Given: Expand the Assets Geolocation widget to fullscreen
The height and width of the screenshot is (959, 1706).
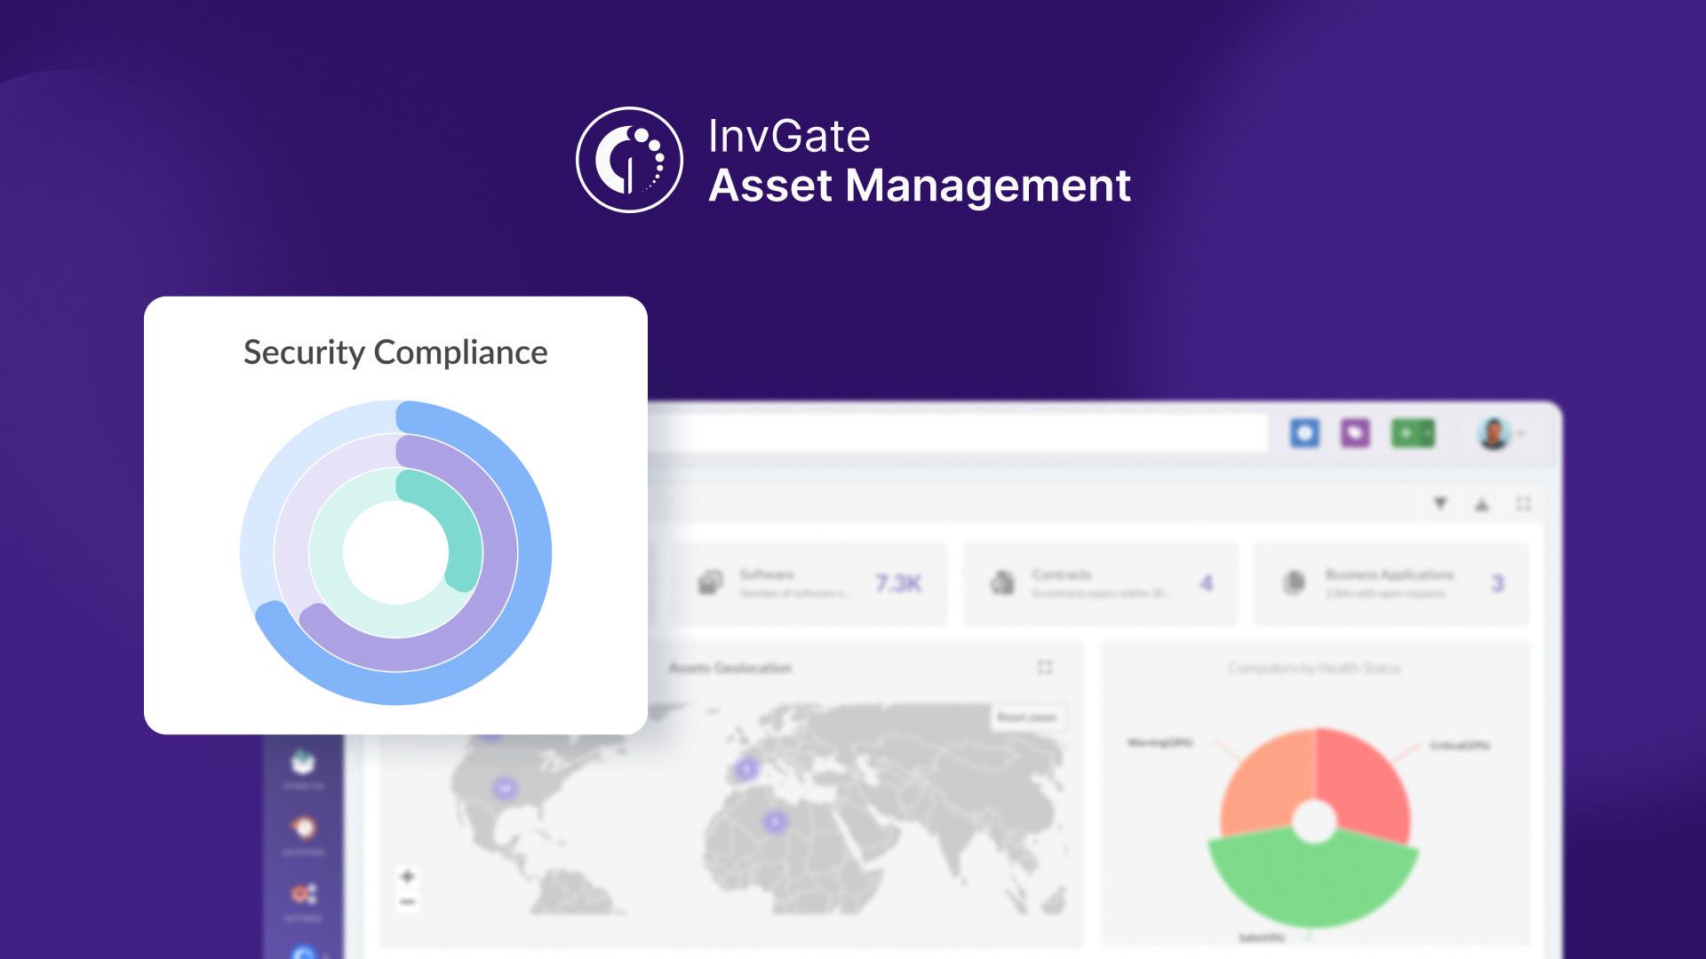Looking at the screenshot, I should pos(1045,667).
